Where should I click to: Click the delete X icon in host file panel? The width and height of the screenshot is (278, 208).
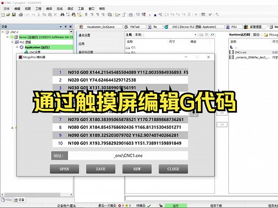(207, 35)
